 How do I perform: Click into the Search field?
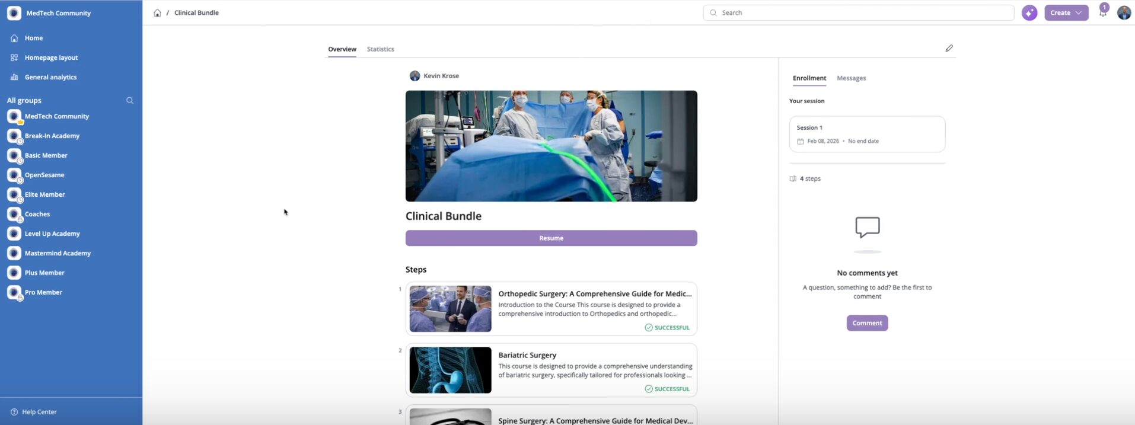[860, 13]
